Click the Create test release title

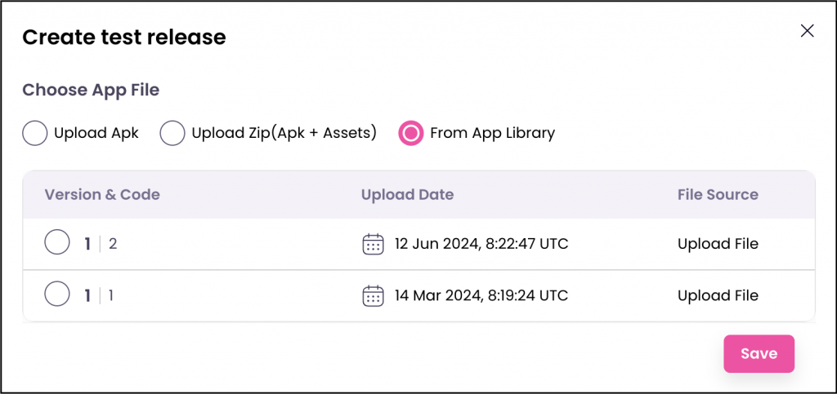tap(124, 37)
